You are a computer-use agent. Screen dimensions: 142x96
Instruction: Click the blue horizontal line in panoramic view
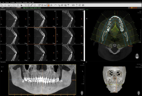(42, 80)
